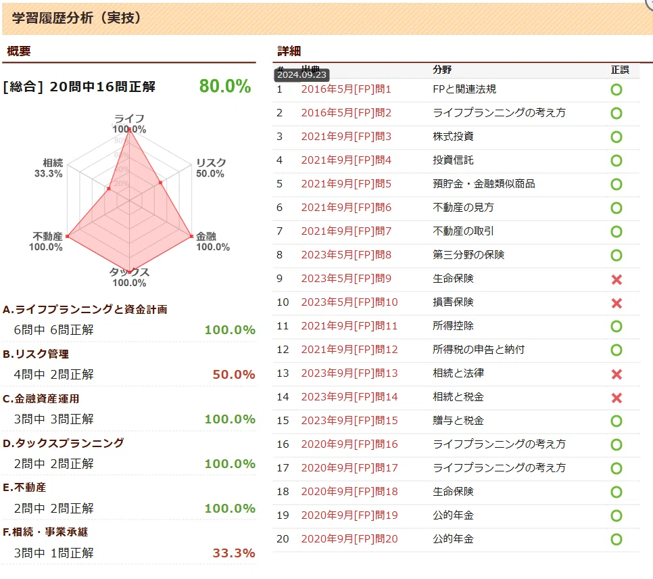653x579 pixels.
Task: Open the 2020年9月[FP]問17 link
Action: click(349, 468)
